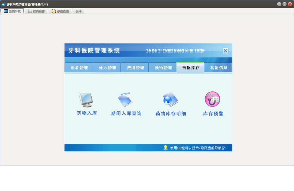294x191 pixels.
Task: Select the 药物库存 tab
Action: (x=190, y=67)
